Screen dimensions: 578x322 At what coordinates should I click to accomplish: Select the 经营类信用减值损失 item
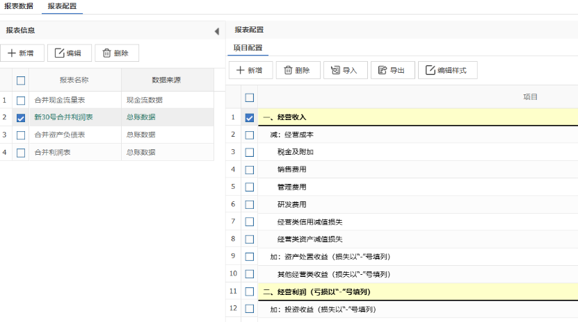[310, 221]
